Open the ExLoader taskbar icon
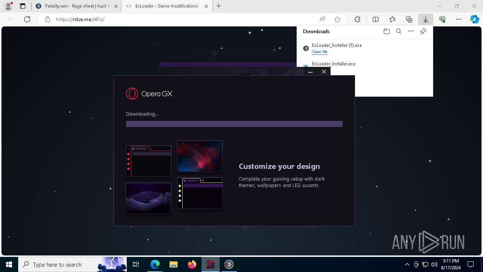The width and height of the screenshot is (483, 272). click(229, 264)
